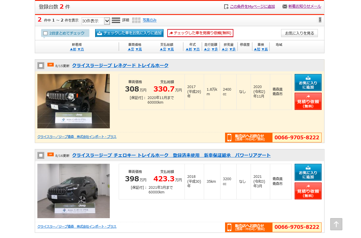
Task: Click phone icon on Cherokee inquiry banner
Action: pos(229,227)
